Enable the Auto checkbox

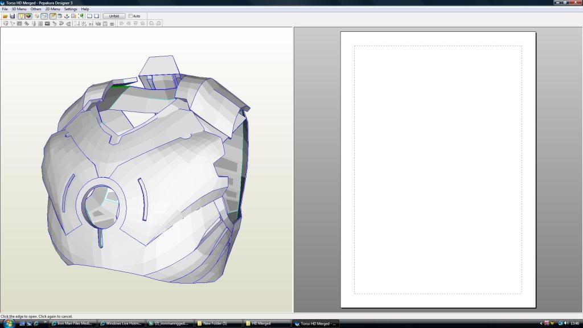[x=130, y=16]
